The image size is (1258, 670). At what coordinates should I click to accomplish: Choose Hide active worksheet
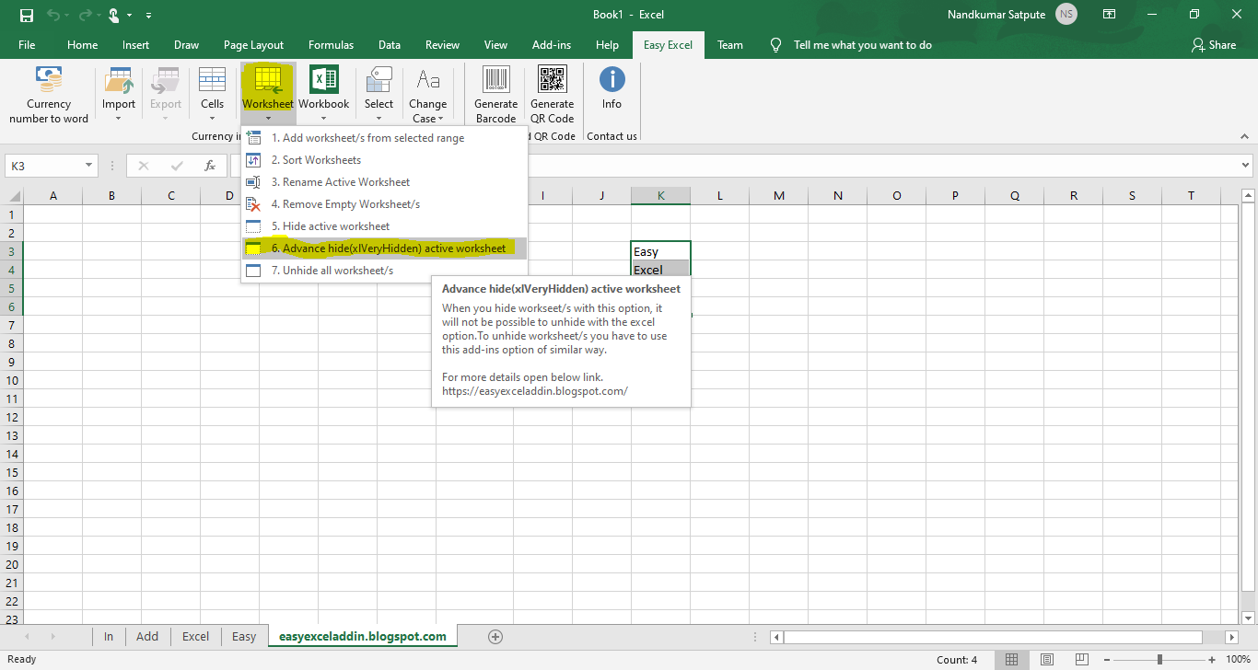[x=384, y=226]
